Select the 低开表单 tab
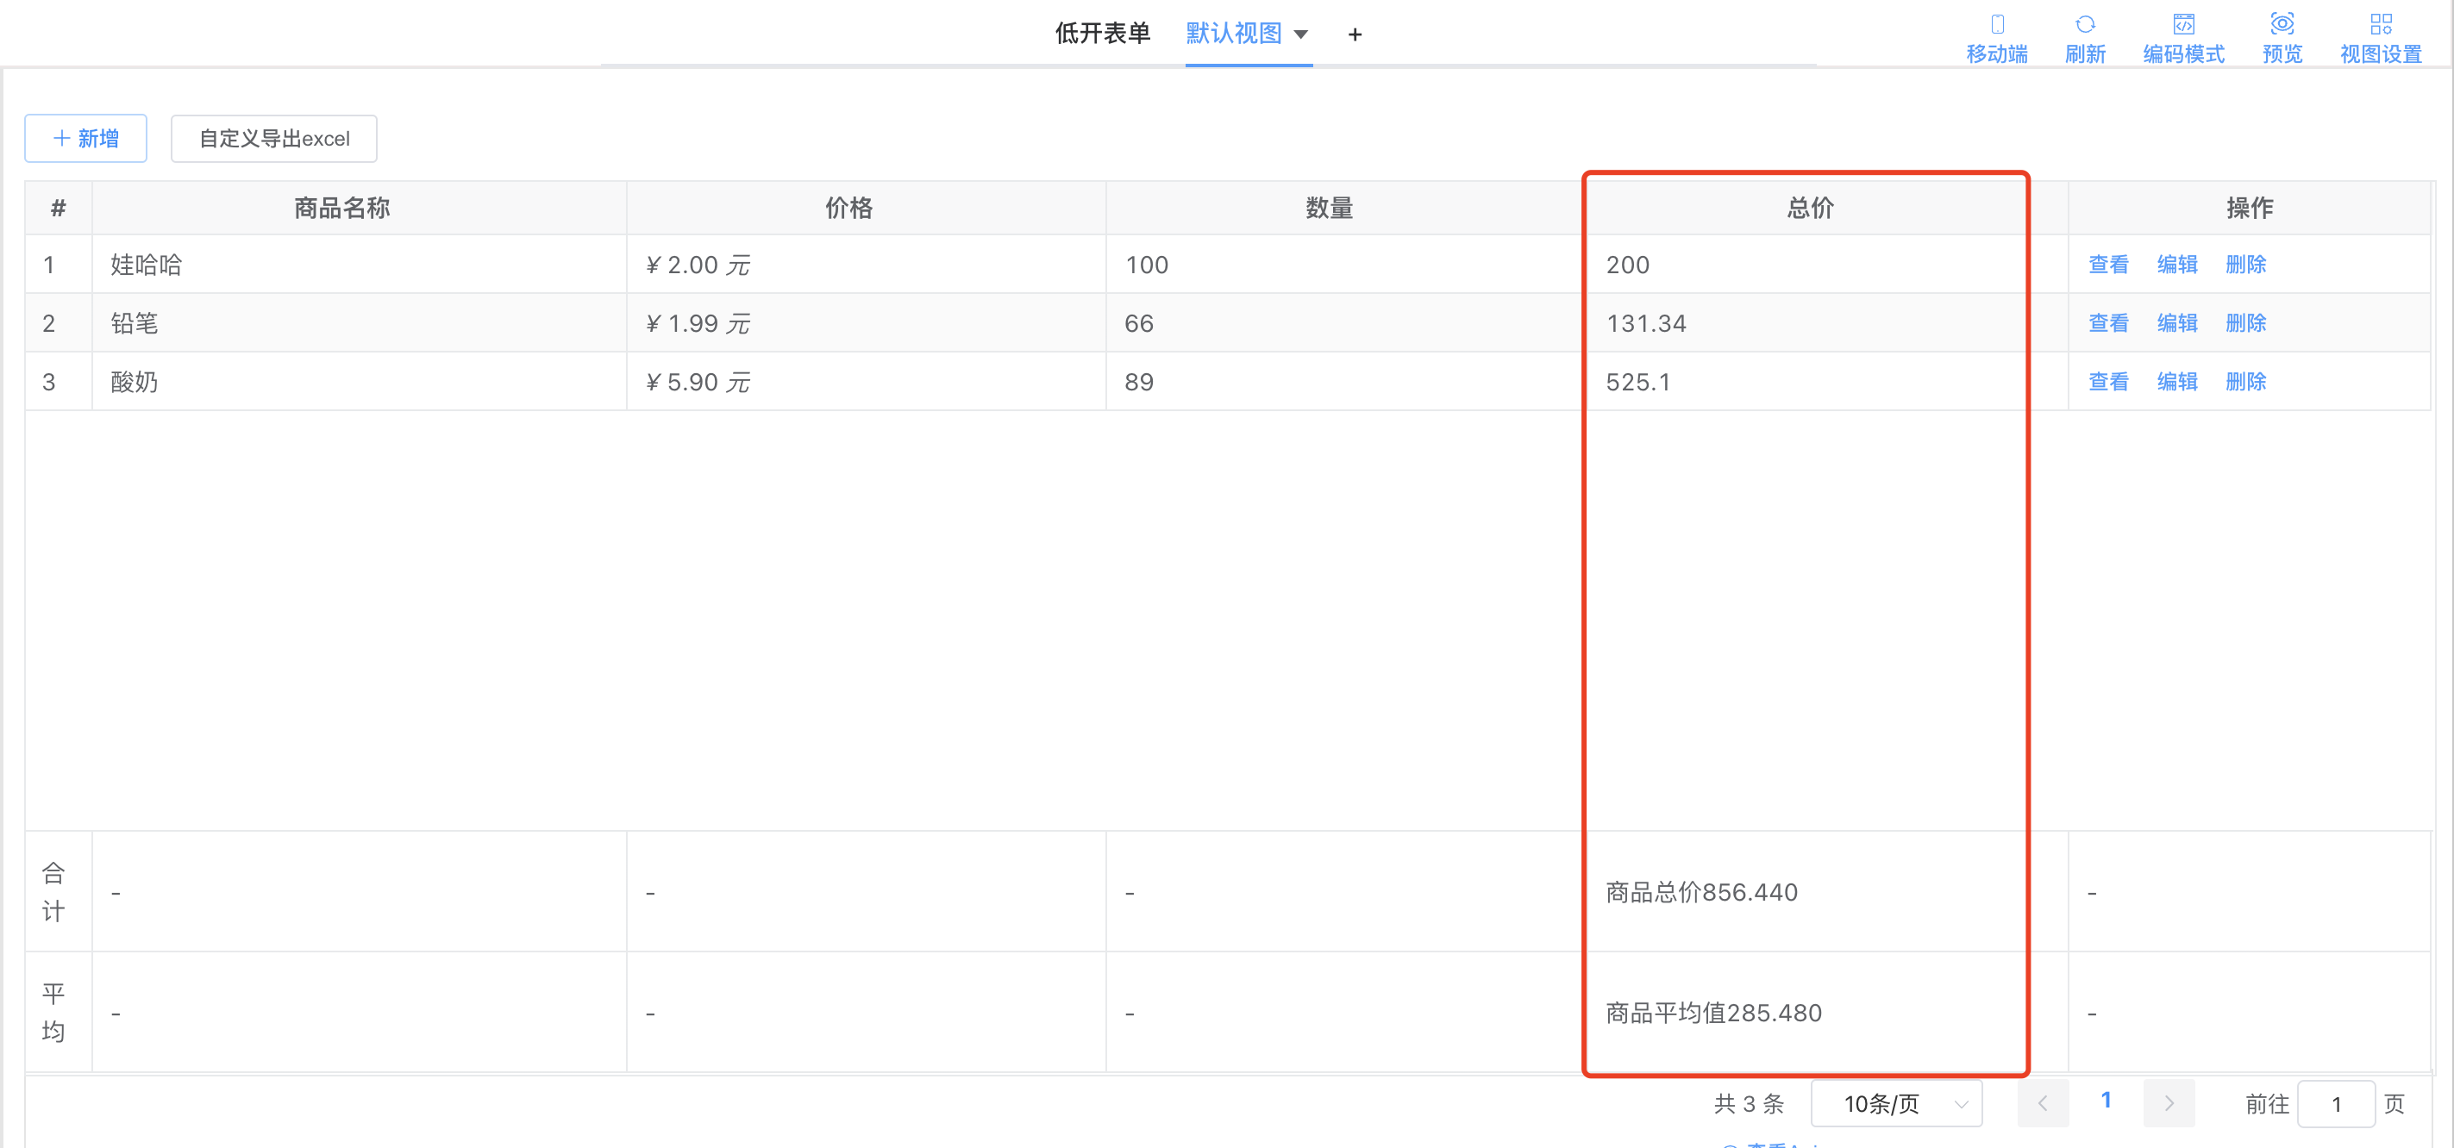The height and width of the screenshot is (1148, 2454). [x=1102, y=34]
